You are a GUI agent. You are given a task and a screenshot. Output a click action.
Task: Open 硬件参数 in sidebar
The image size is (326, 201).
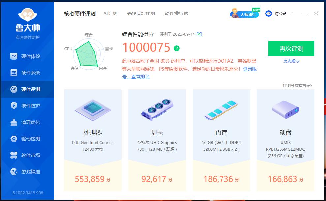pyautogui.click(x=28, y=73)
